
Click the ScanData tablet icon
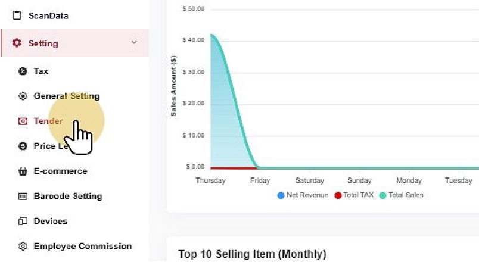click(x=17, y=15)
